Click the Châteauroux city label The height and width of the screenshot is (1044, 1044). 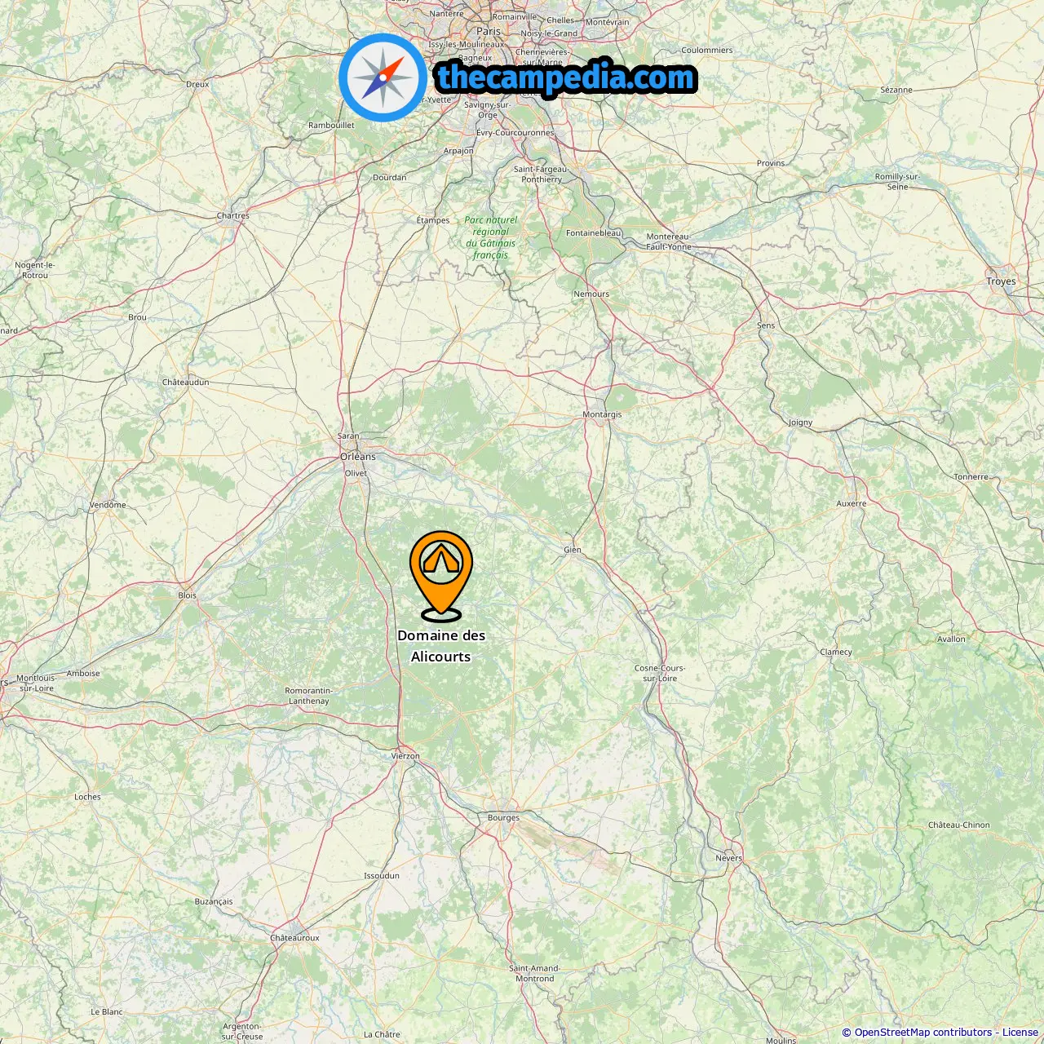[295, 938]
